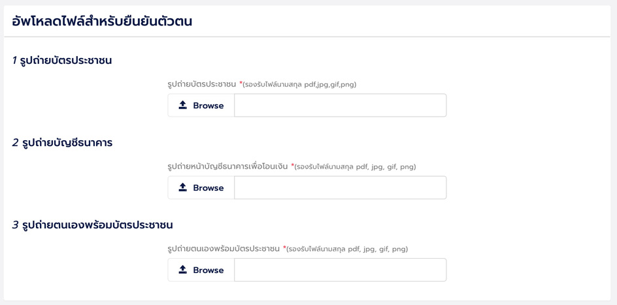The image size is (617, 305).
Task: Click section heading 1 รูปถ่ายบัตรประชาชน
Action: (x=62, y=61)
